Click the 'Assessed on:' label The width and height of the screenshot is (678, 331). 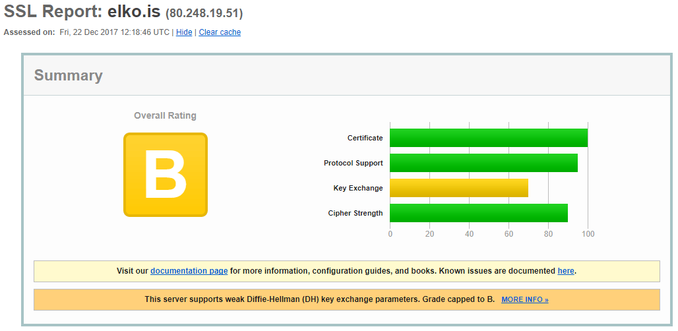pos(30,32)
